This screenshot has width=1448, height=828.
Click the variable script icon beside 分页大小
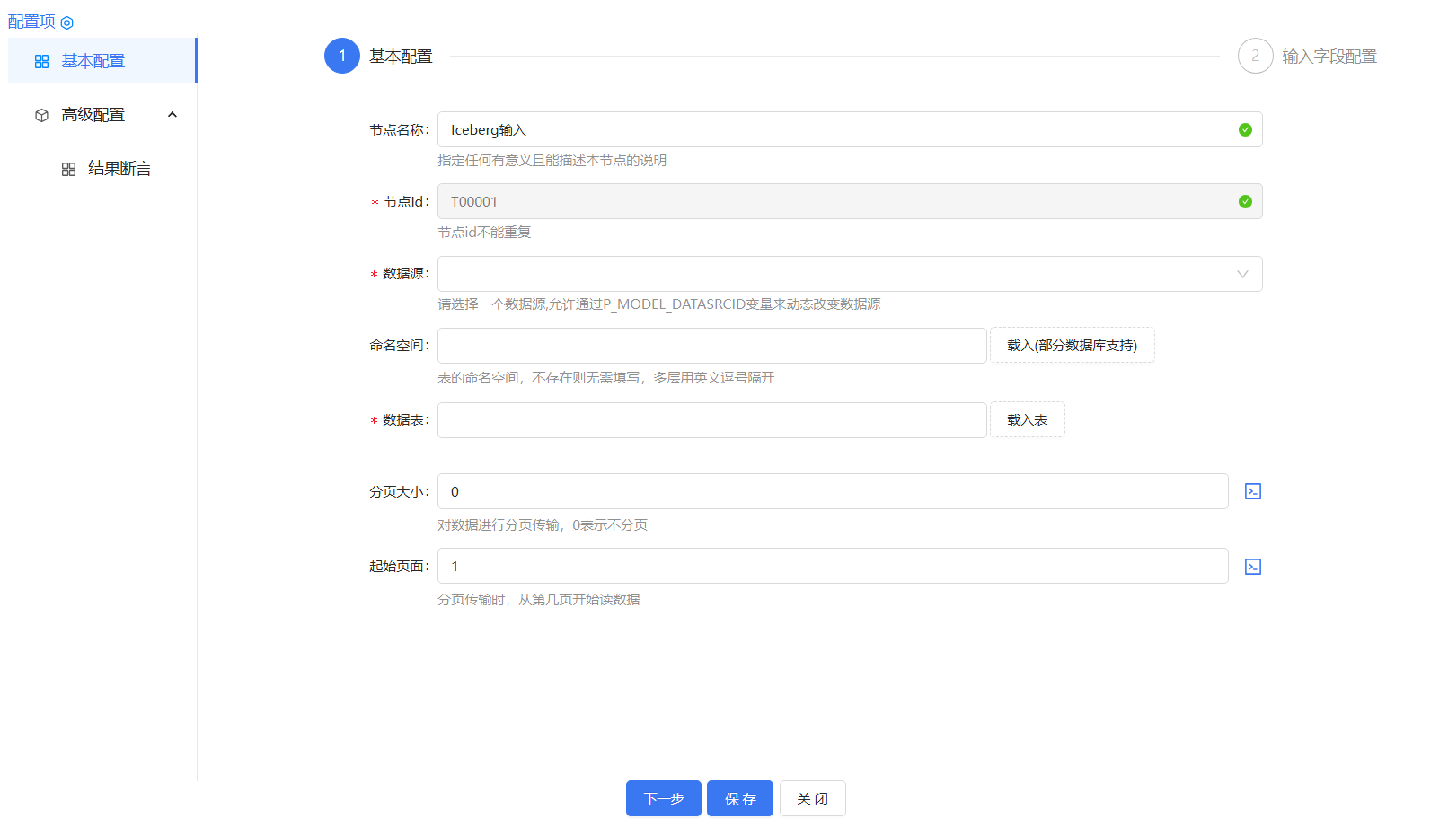1253,491
